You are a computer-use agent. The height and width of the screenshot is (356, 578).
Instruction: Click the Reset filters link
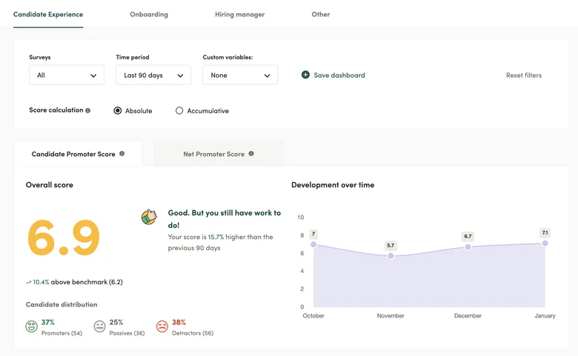pos(523,75)
